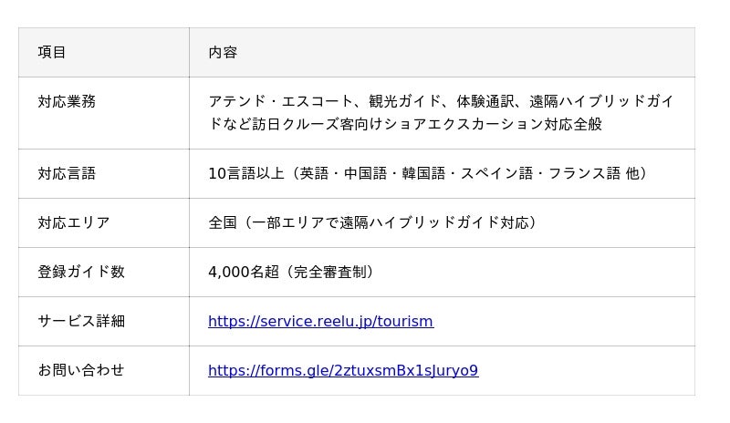
Task: Click the 項目 header cell
Action: point(52,52)
